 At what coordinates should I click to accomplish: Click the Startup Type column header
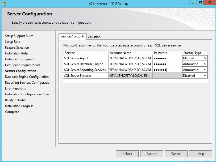pos(195,53)
